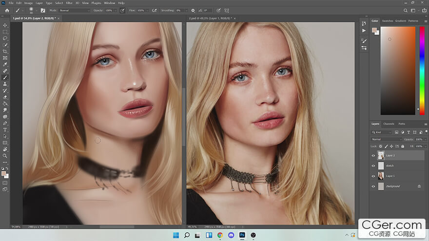Select the sketch layer row
This screenshot has height=241, width=429.
(x=398, y=166)
